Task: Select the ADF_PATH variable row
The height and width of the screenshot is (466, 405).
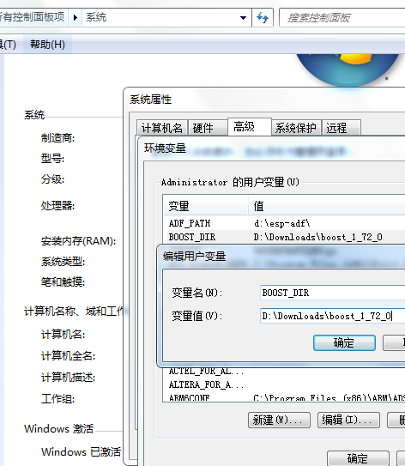Action: click(x=284, y=223)
